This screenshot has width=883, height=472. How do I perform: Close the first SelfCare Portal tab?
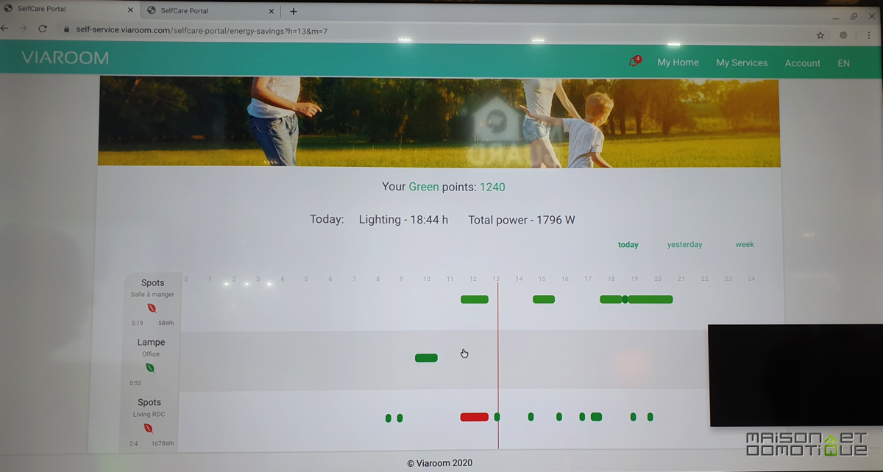pos(131,11)
